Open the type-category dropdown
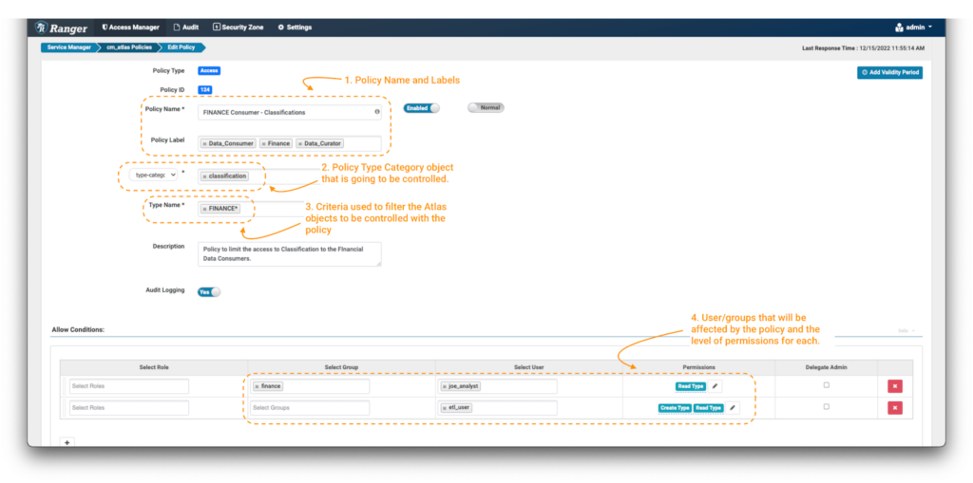The width and height of the screenshot is (973, 483). [x=155, y=175]
